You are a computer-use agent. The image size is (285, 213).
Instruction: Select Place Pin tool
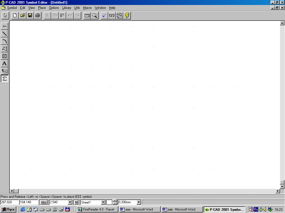pos(4,26)
